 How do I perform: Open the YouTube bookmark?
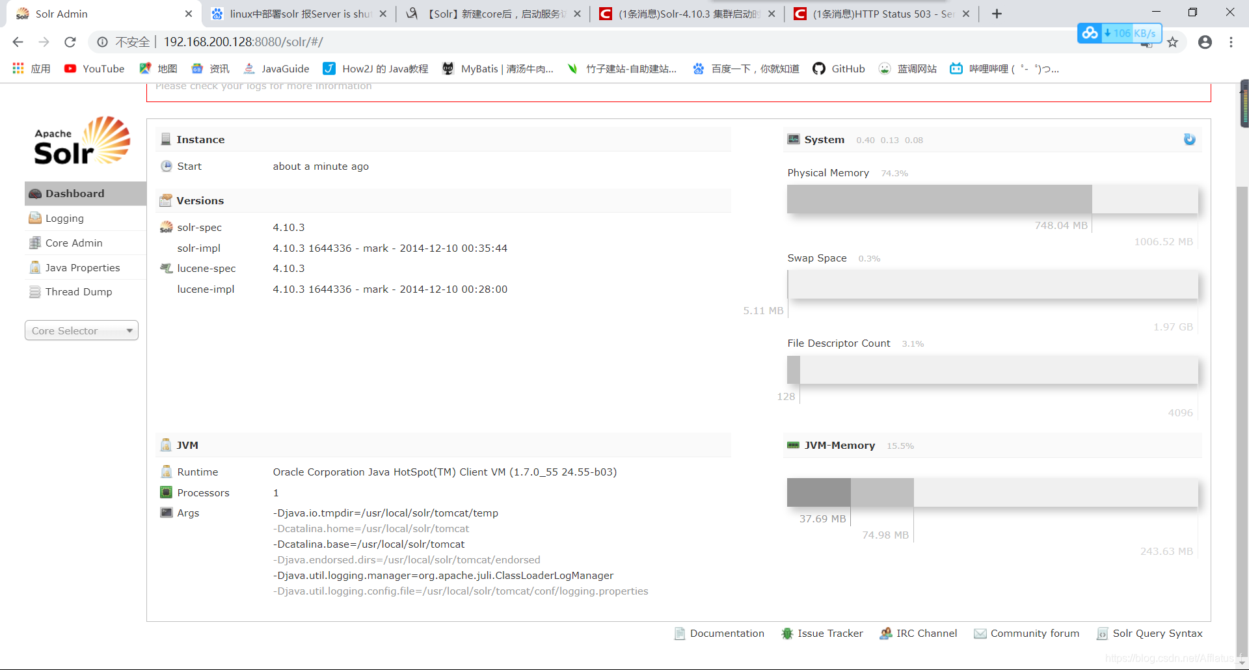[x=94, y=68]
